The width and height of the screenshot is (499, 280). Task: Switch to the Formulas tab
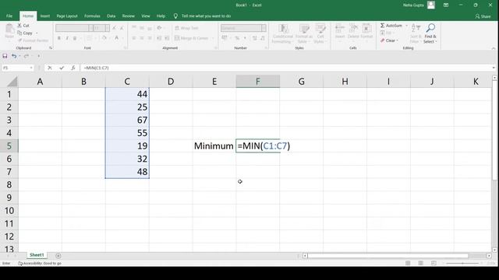92,16
